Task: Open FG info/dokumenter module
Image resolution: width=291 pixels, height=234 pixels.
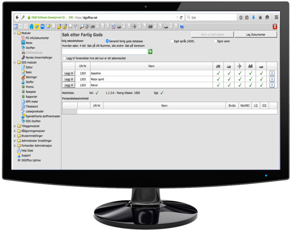Action: (x=37, y=38)
